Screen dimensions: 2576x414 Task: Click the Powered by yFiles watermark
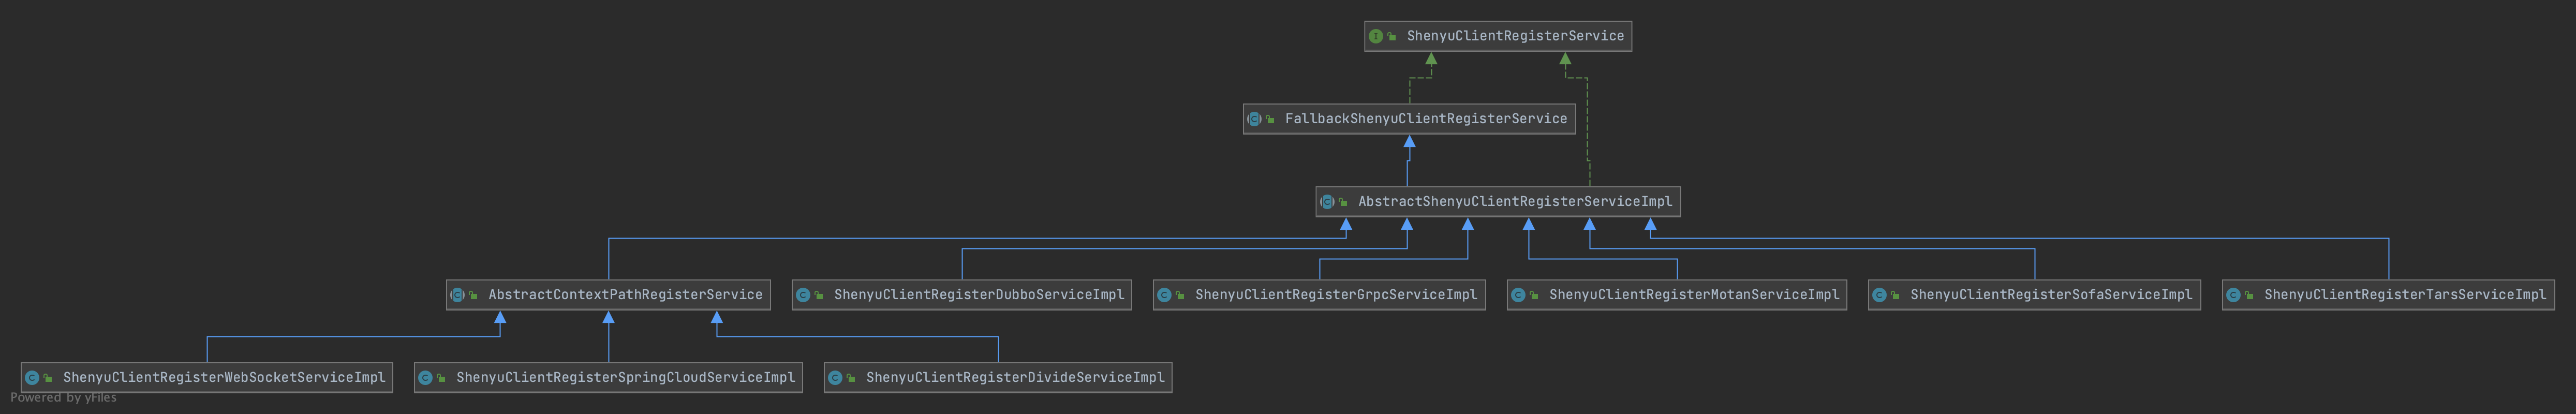63,398
